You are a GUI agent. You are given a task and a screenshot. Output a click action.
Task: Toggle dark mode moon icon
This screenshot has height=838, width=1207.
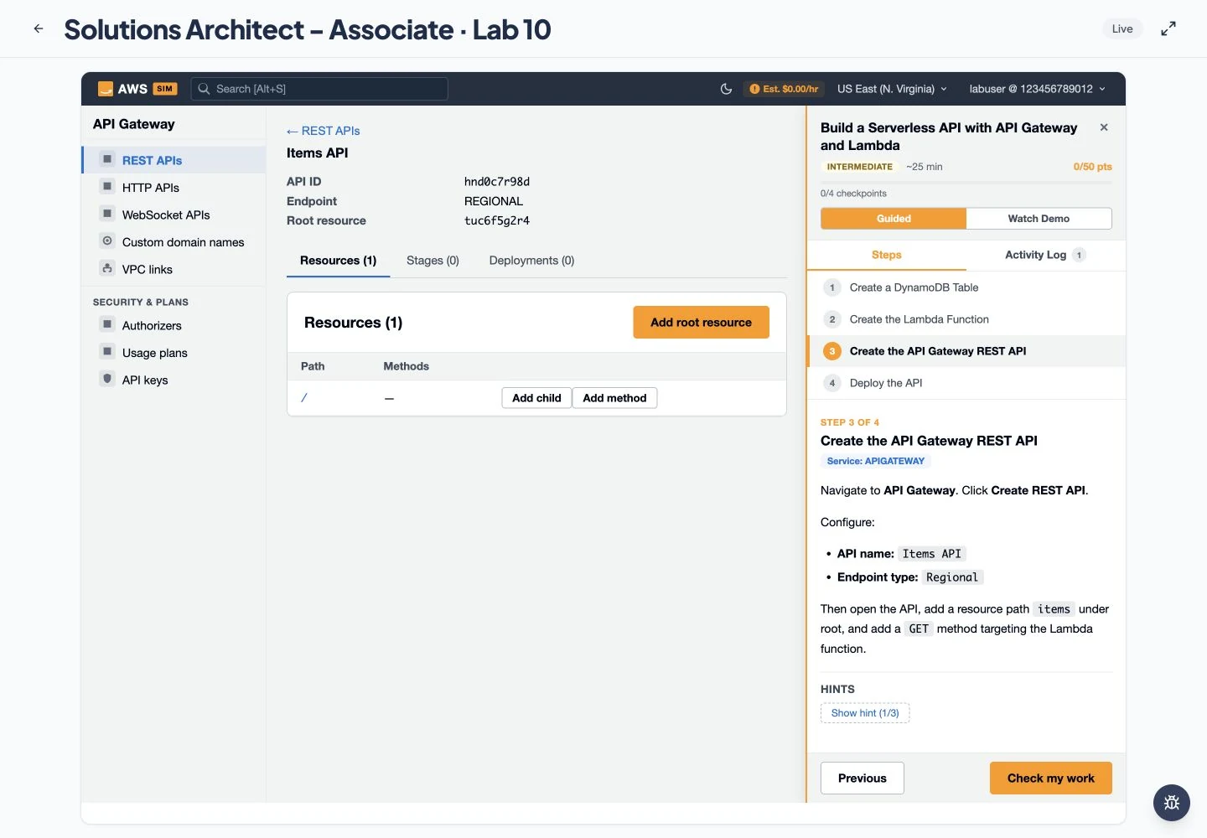pyautogui.click(x=726, y=89)
